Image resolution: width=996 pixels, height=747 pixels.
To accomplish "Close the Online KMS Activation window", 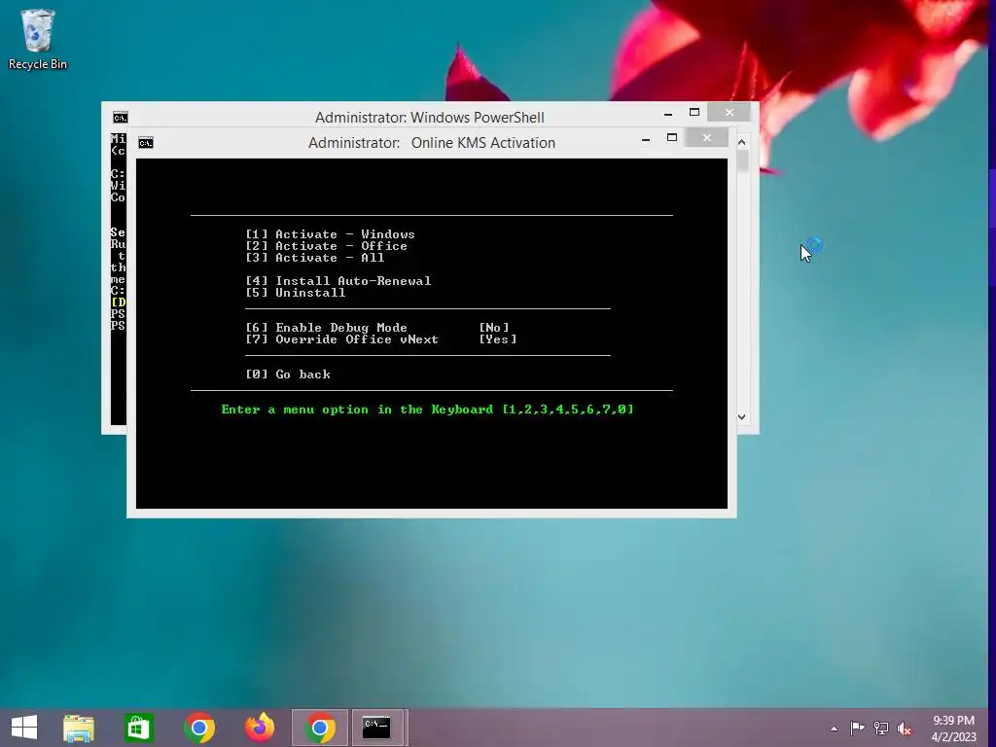I will (707, 137).
